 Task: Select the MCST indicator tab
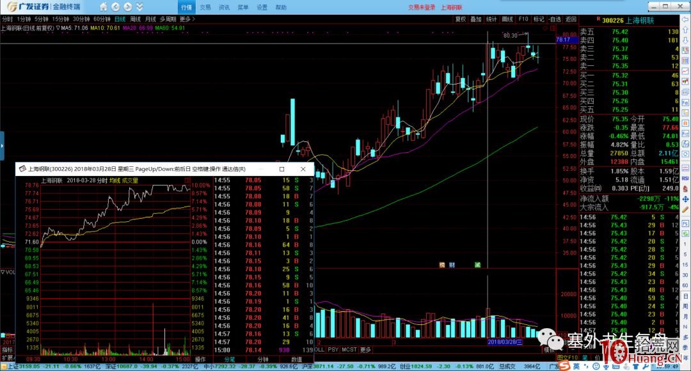pos(349,349)
